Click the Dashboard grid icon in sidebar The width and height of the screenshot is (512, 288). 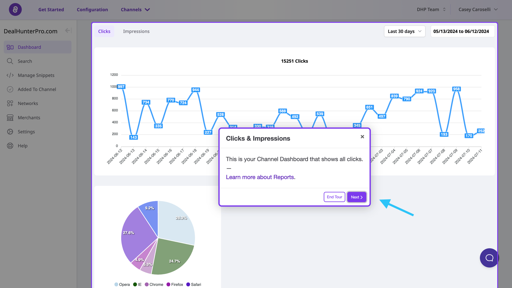[x=10, y=47]
